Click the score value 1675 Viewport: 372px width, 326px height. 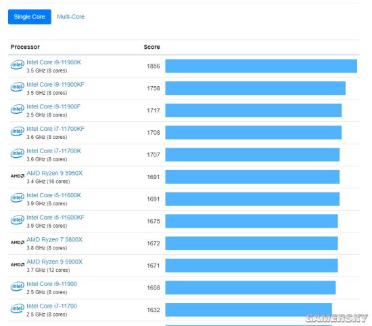(154, 221)
